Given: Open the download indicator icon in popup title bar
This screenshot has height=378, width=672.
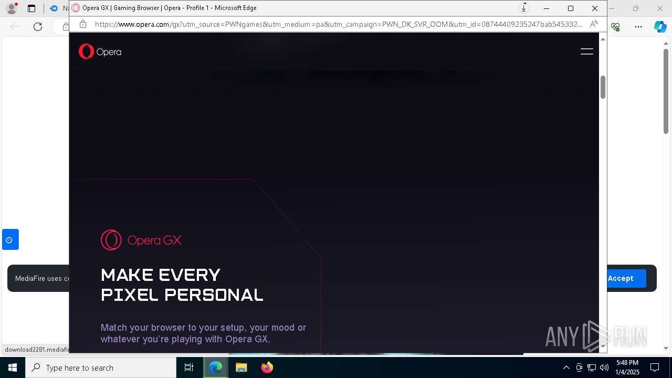Looking at the screenshot, I should pyautogui.click(x=523, y=8).
